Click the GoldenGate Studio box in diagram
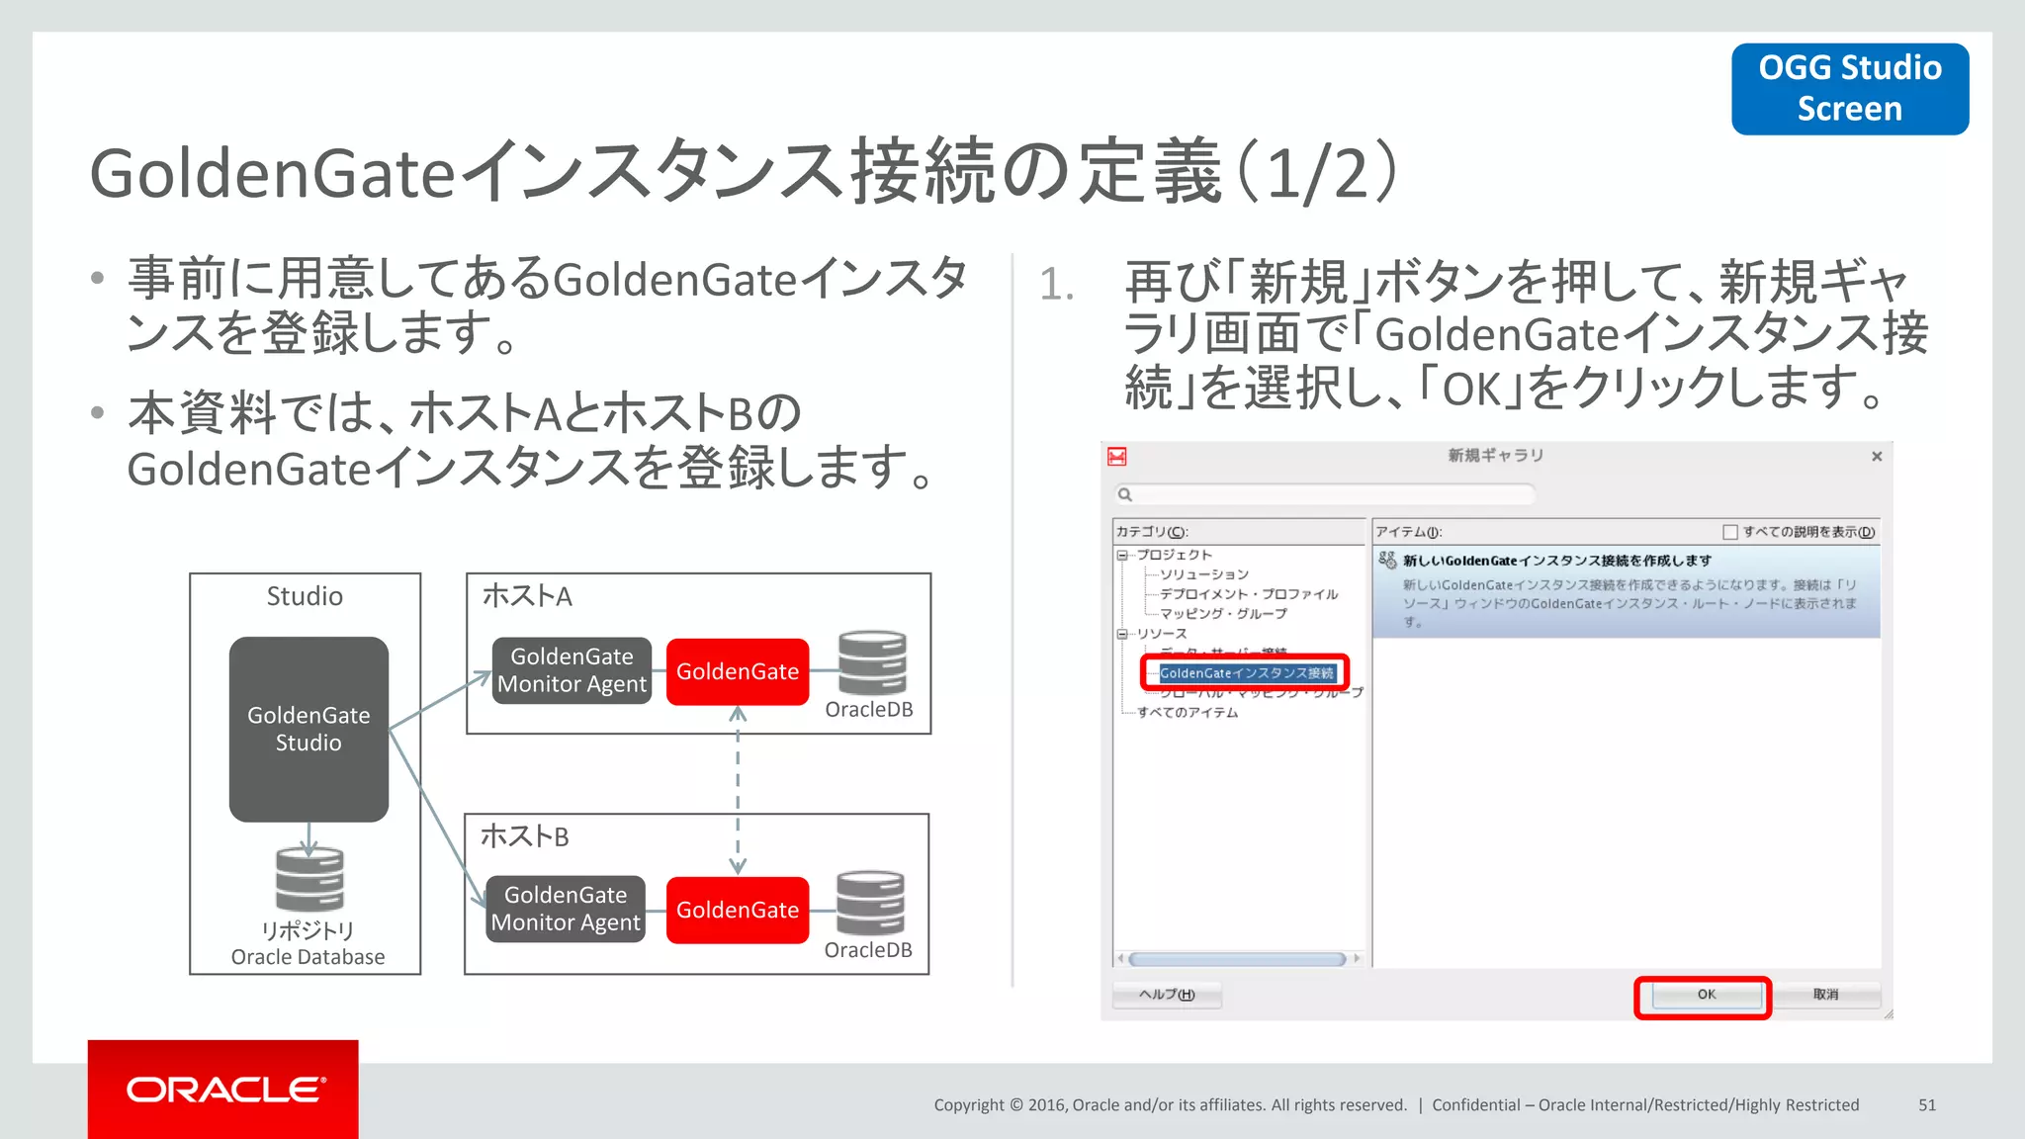2025x1139 pixels. (308, 729)
